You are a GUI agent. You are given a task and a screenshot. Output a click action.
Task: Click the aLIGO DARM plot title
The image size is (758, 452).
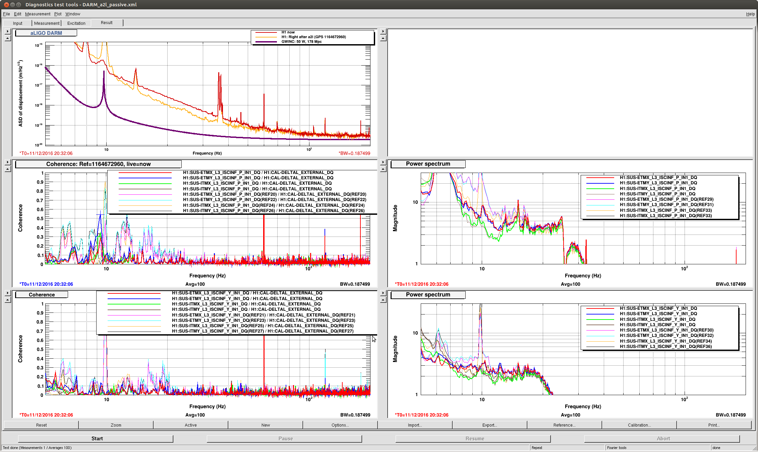(x=46, y=33)
